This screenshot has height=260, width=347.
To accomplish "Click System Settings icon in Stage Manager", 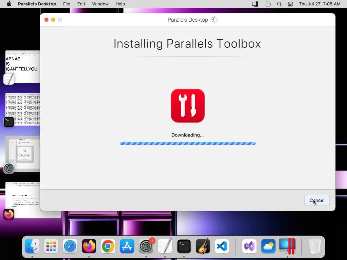I will (x=9, y=168).
